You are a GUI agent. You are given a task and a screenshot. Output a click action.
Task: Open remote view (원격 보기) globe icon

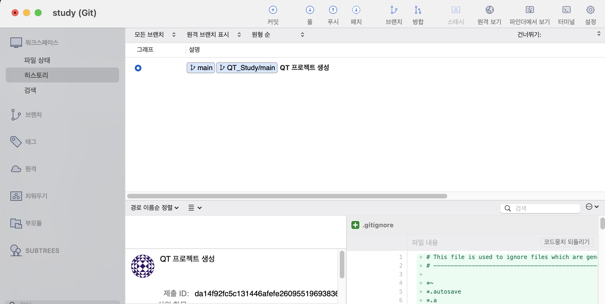[489, 10]
